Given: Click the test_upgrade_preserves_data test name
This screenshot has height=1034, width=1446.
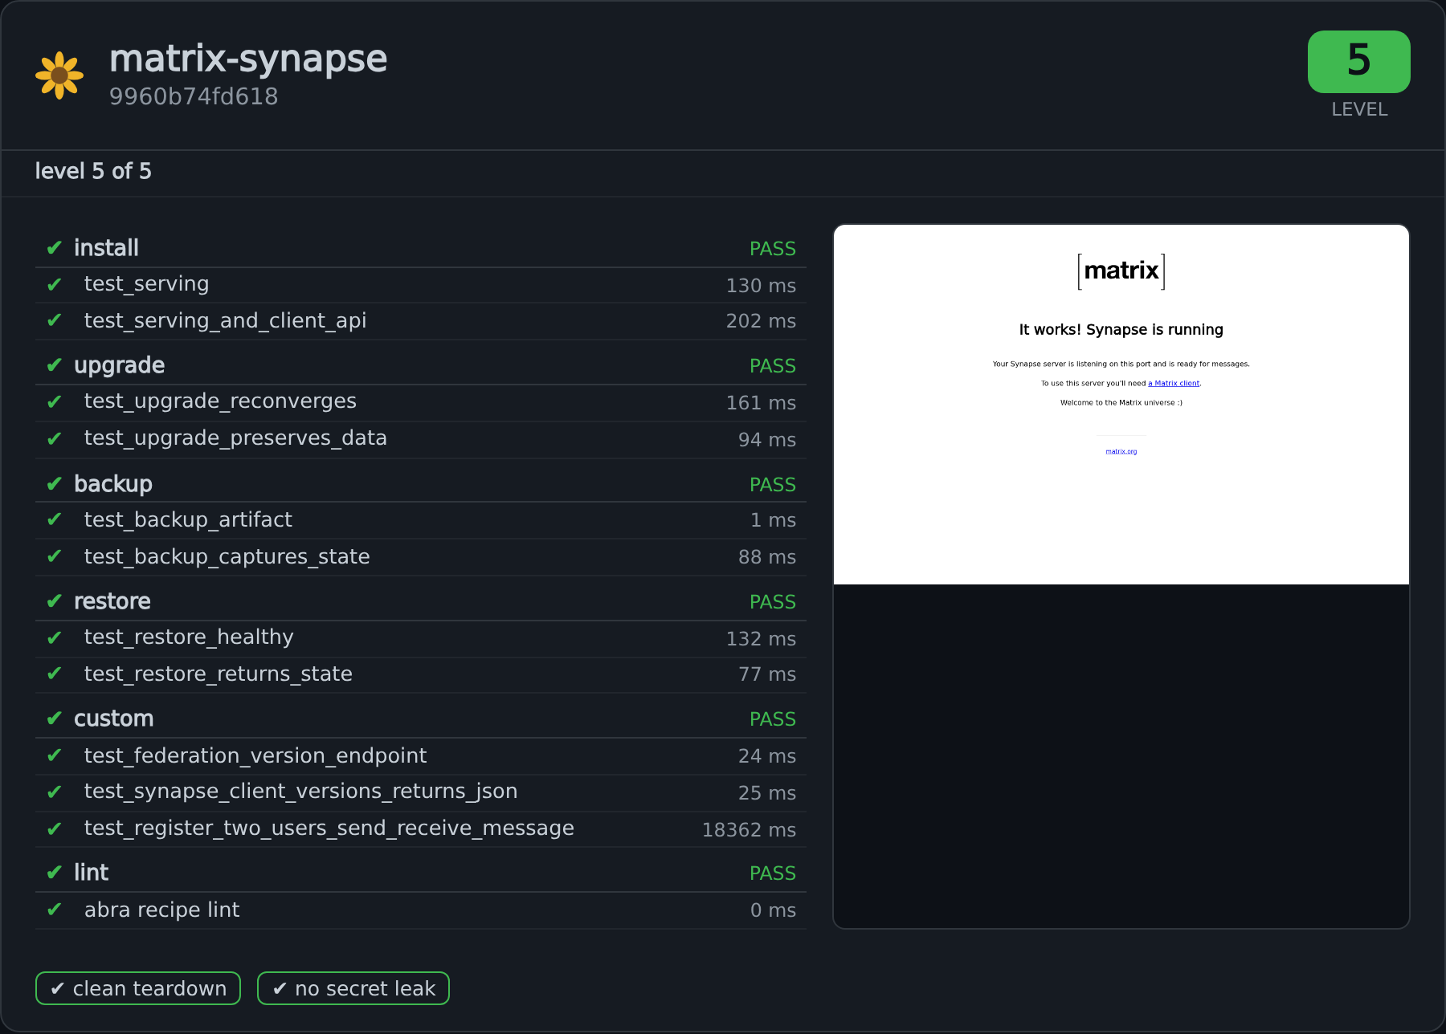Looking at the screenshot, I should [x=235, y=438].
